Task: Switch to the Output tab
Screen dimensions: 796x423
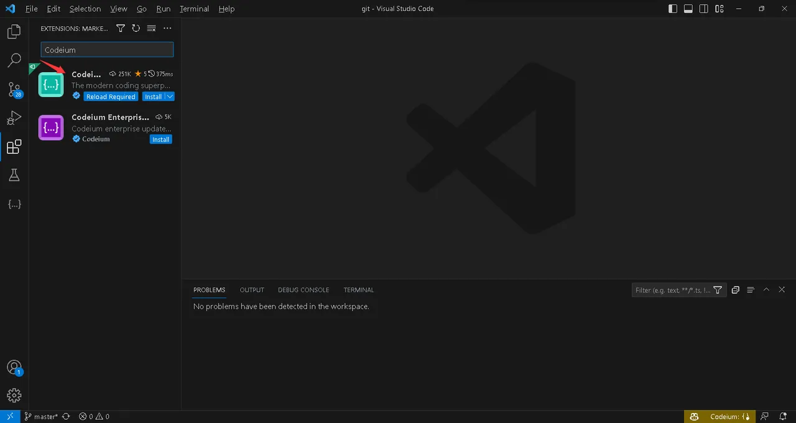Action: point(252,290)
